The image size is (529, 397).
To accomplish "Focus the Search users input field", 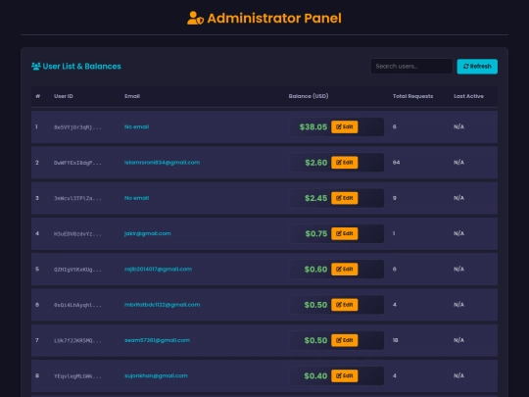I will pos(411,67).
